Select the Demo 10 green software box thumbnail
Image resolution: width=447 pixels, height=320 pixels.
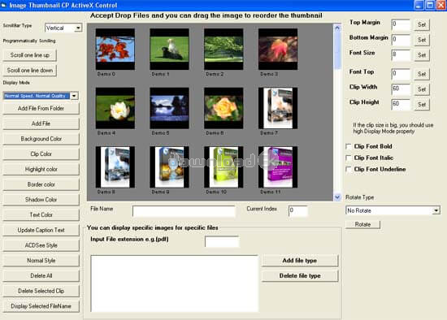pyautogui.click(x=223, y=167)
